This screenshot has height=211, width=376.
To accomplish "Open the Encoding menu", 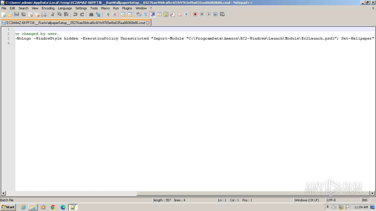I will point(48,8).
